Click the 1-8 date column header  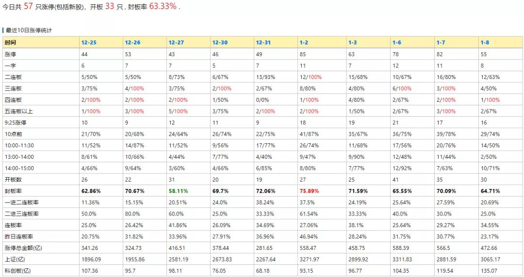pos(485,43)
